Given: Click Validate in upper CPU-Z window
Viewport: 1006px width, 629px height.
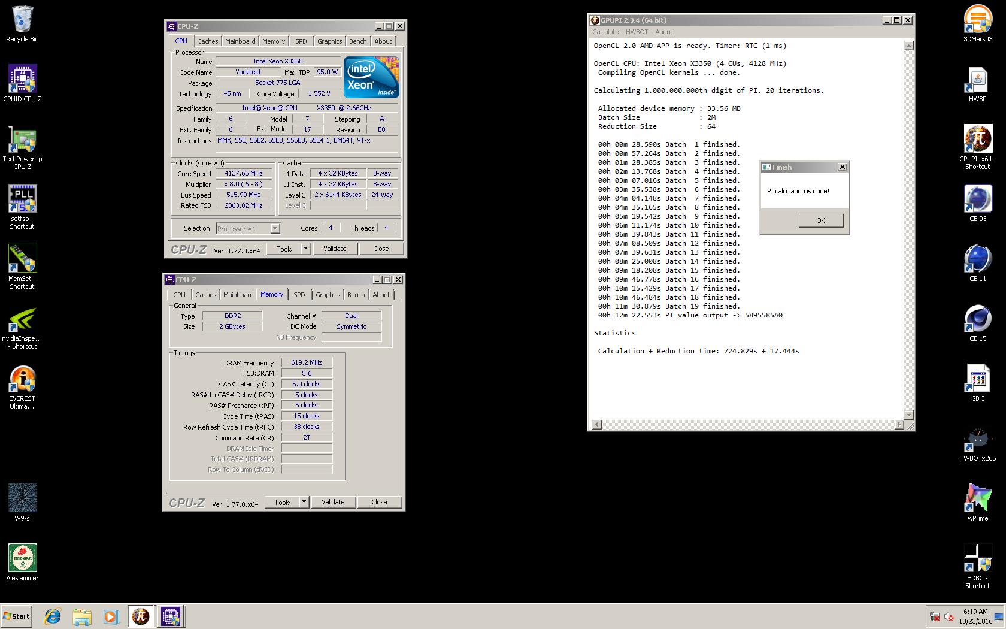Looking at the screenshot, I should pyautogui.click(x=335, y=249).
